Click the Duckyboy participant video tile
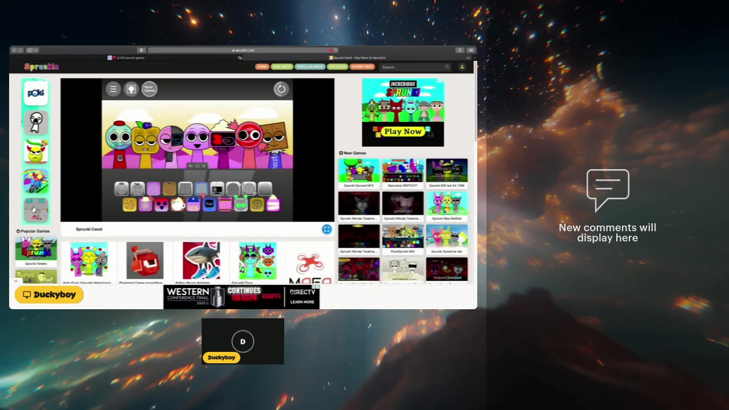Viewport: 729px width, 410px height. (x=243, y=341)
